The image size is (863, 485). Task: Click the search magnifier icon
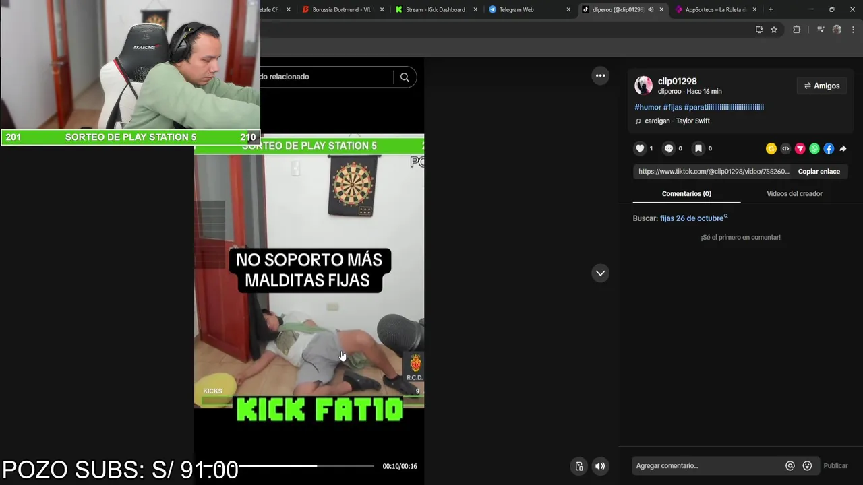coord(405,77)
